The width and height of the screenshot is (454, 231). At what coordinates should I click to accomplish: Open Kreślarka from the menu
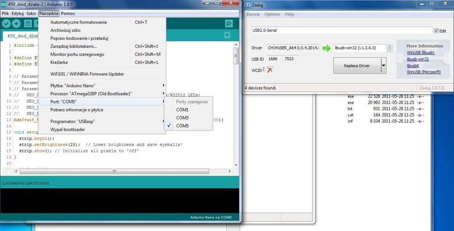point(103,62)
